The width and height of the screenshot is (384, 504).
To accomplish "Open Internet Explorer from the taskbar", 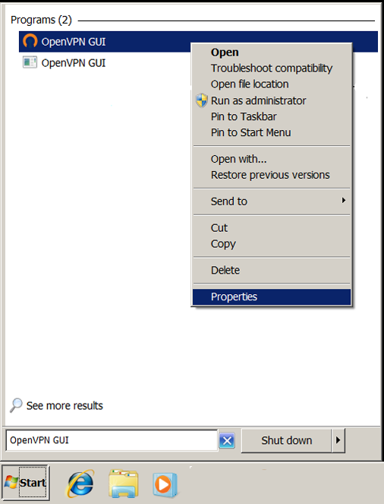I will tap(80, 483).
